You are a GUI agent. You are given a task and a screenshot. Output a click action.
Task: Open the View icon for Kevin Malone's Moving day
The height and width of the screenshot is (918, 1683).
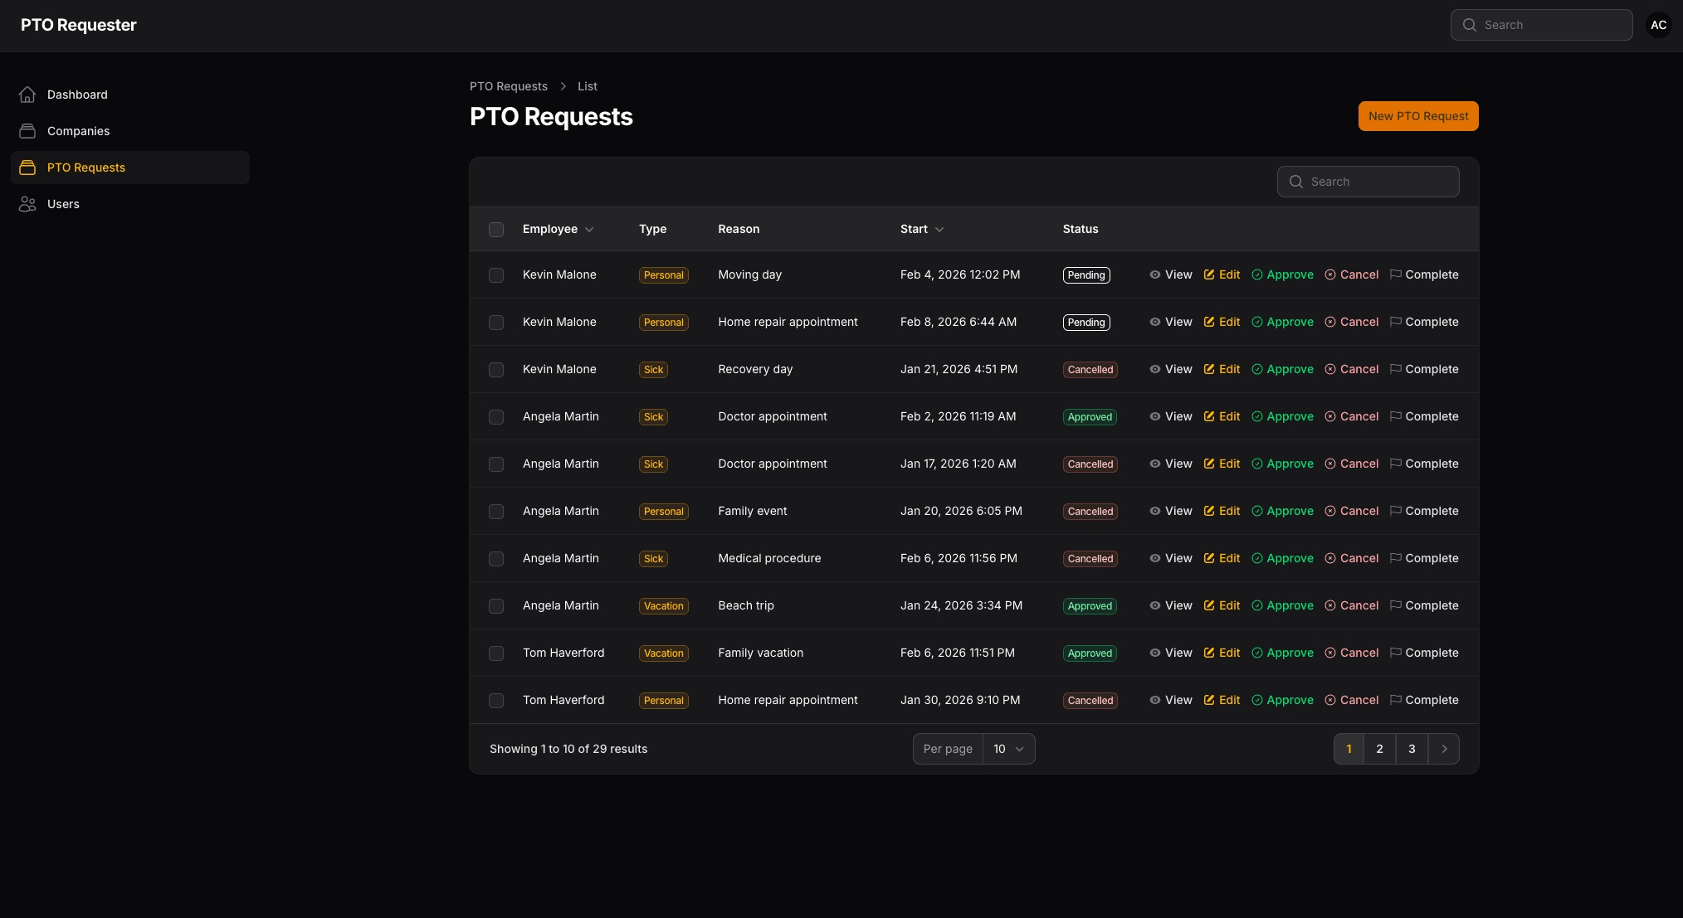coord(1155,274)
